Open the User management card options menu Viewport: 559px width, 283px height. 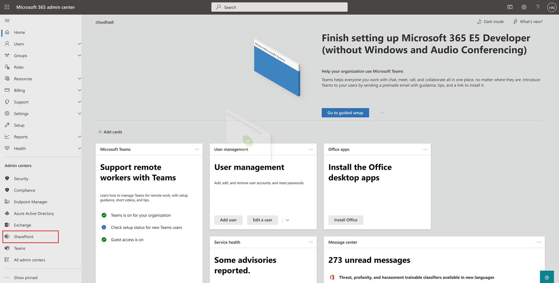(x=311, y=149)
